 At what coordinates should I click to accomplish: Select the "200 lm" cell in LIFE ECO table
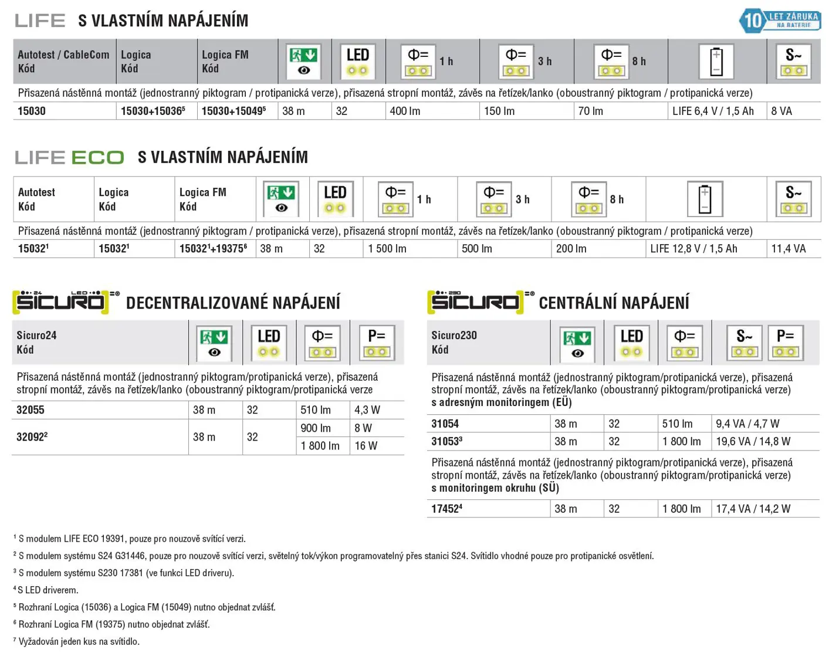[599, 249]
